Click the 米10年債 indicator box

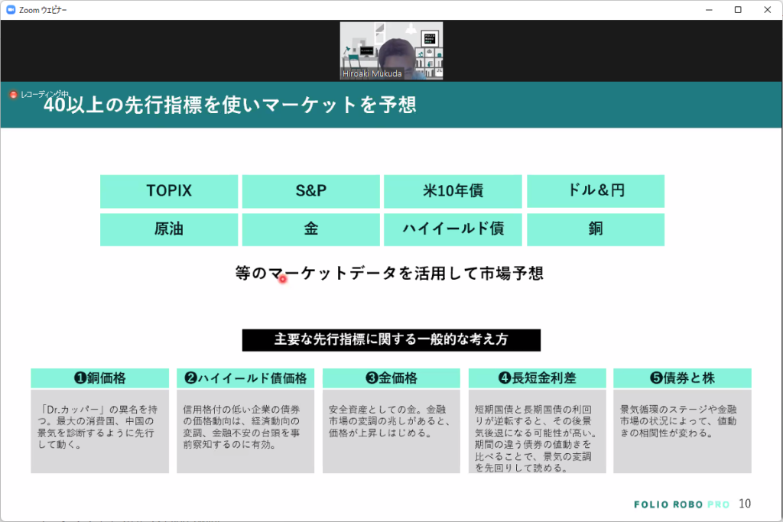(x=453, y=191)
